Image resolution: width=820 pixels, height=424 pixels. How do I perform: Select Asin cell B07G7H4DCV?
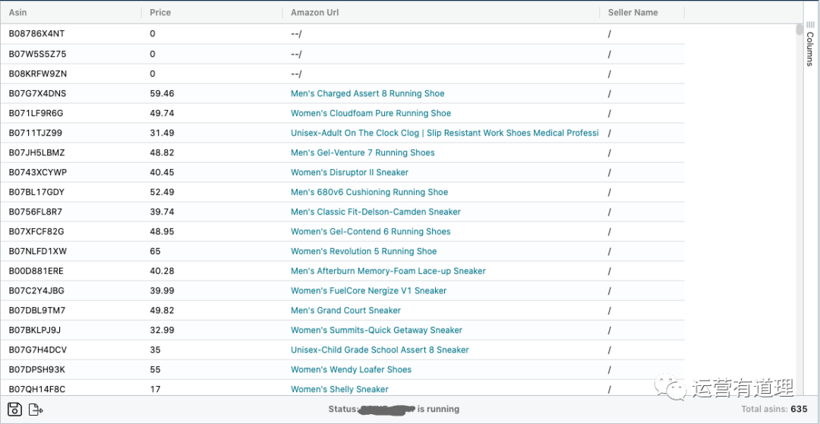click(x=38, y=350)
